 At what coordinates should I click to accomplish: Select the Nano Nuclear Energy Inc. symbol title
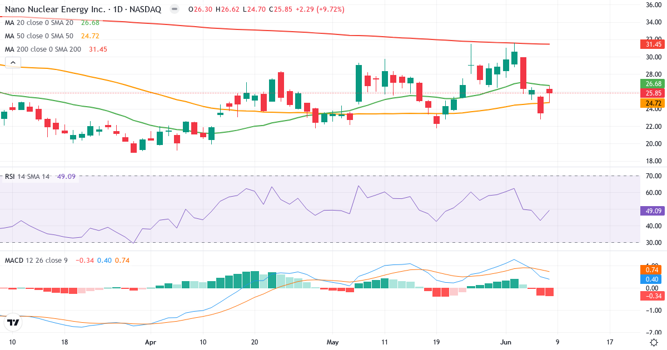click(x=83, y=9)
